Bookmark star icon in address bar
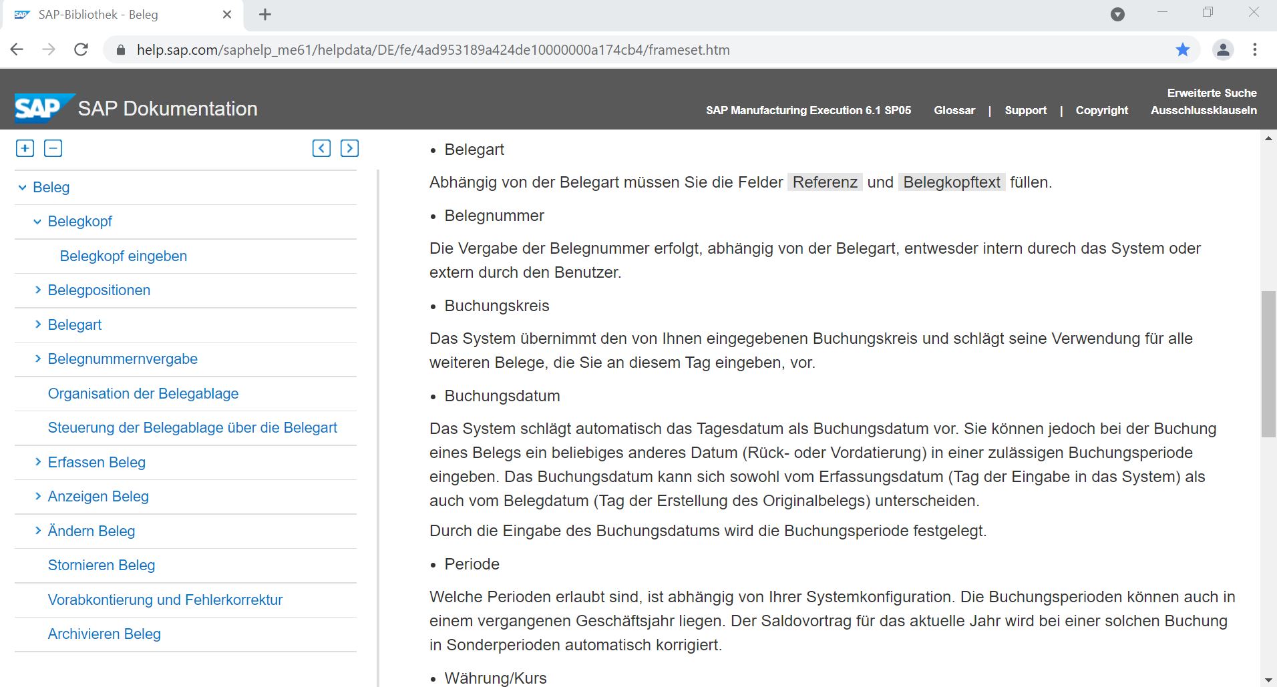This screenshot has height=687, width=1277. (x=1183, y=49)
